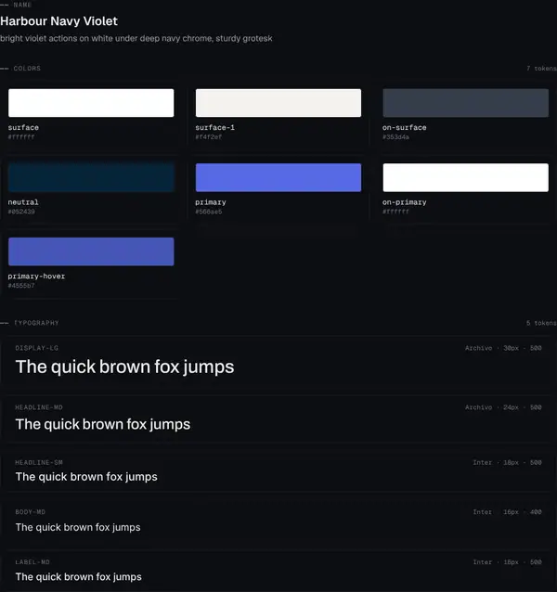Select the "on-surface" token label
The image size is (557, 592).
click(405, 128)
